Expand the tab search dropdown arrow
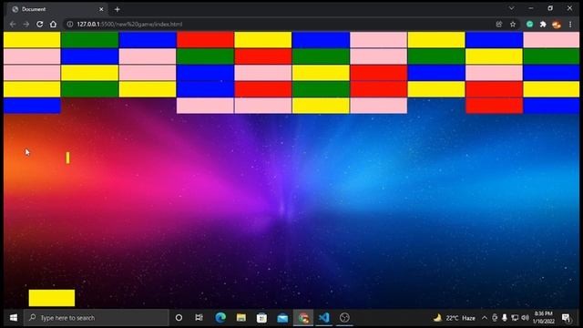 pyautogui.click(x=512, y=8)
